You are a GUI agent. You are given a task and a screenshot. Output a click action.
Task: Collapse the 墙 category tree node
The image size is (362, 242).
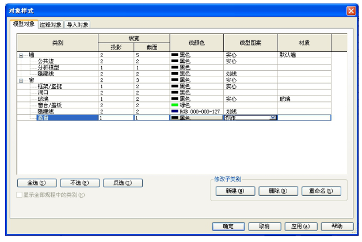(x=21, y=55)
